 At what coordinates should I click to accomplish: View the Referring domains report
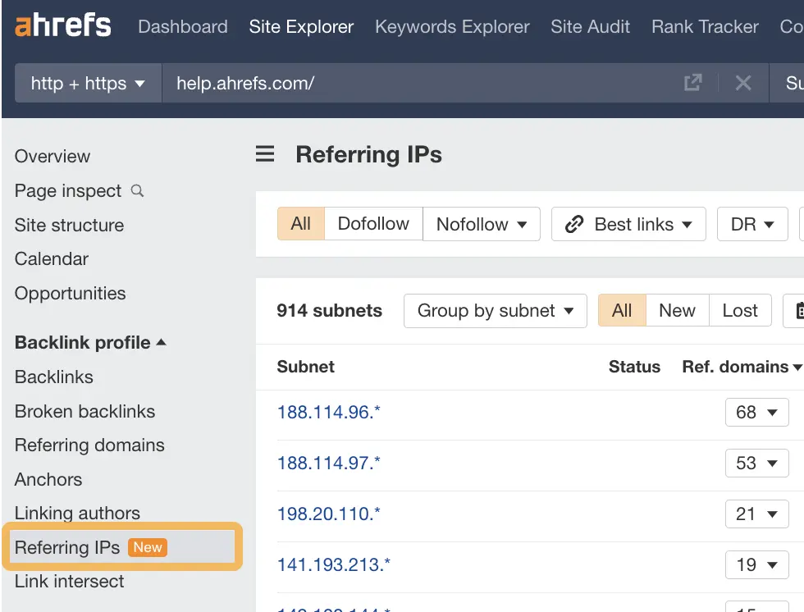pyautogui.click(x=89, y=445)
